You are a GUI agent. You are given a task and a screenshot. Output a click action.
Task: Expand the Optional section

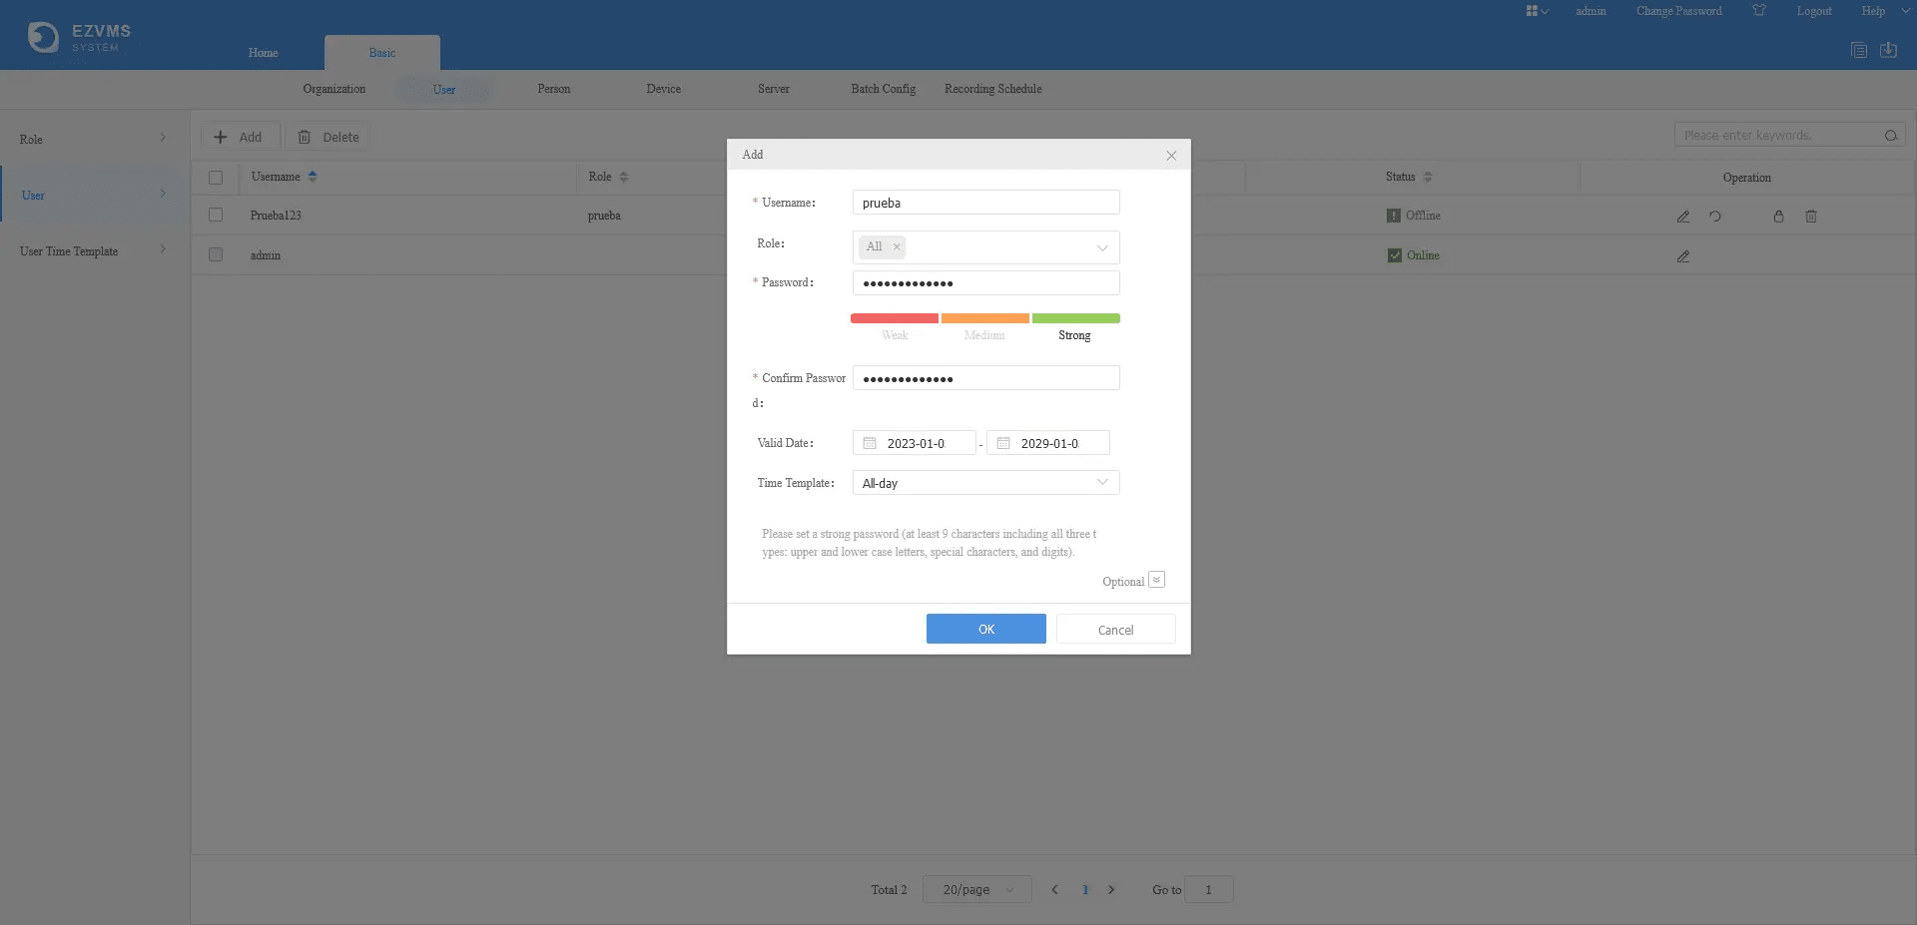click(x=1156, y=580)
